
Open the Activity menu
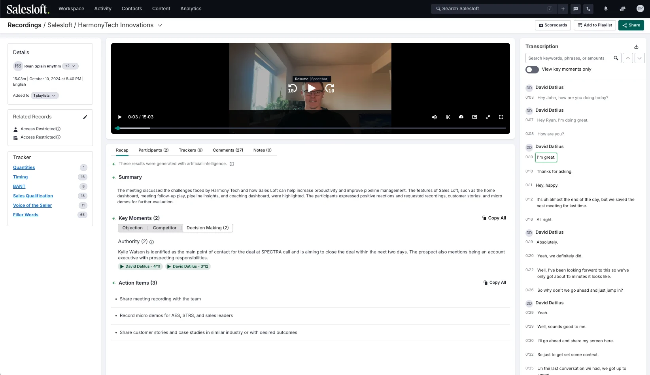(x=103, y=9)
